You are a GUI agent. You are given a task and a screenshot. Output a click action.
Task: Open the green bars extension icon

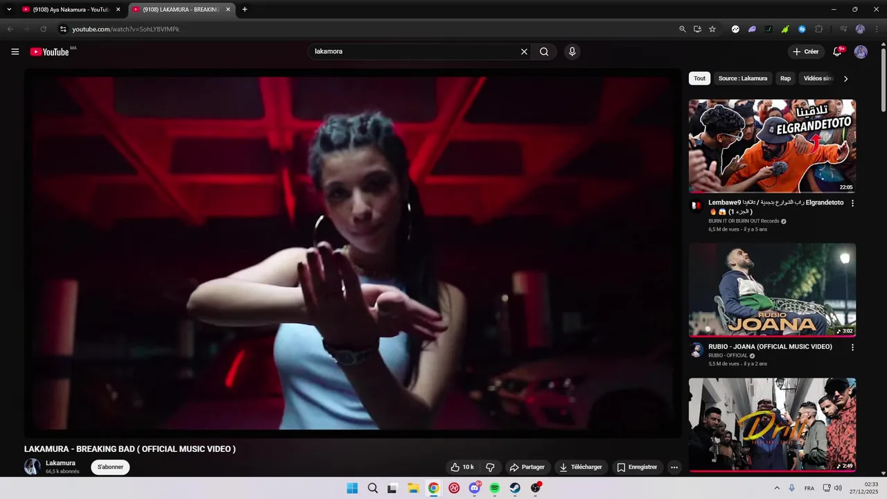(785, 29)
